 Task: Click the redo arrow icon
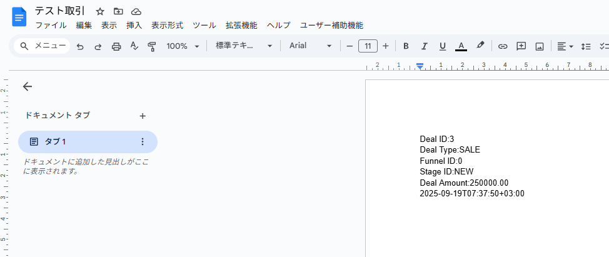[x=98, y=46]
